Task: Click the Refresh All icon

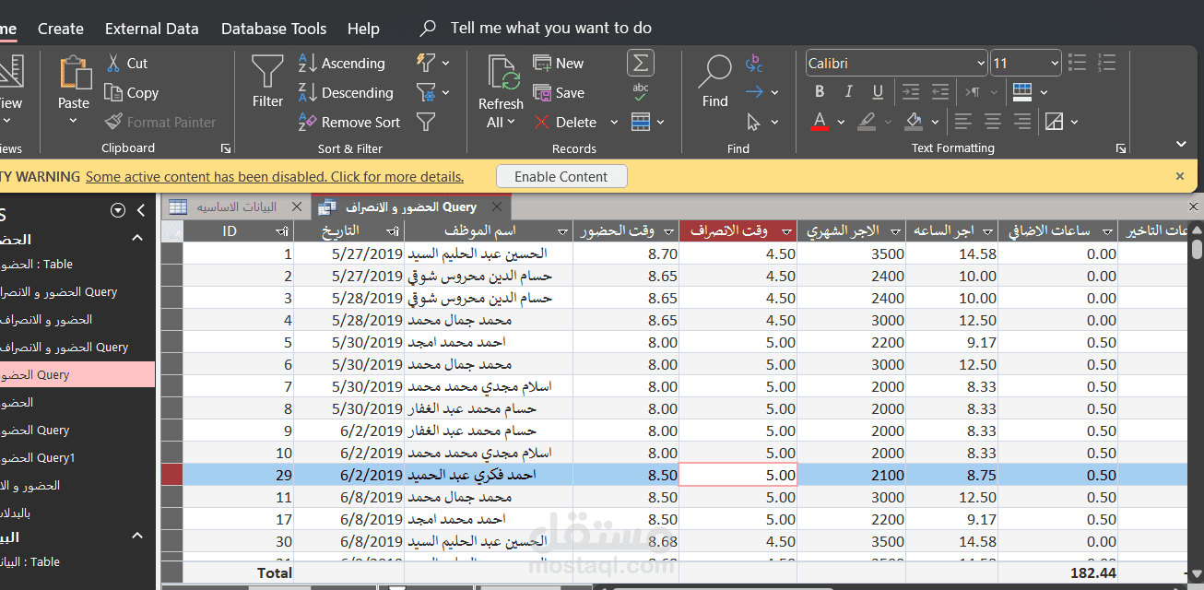Action: pos(504,72)
